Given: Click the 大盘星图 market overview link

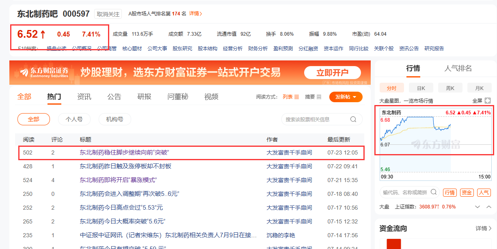Looking at the screenshot, I should (406, 101).
